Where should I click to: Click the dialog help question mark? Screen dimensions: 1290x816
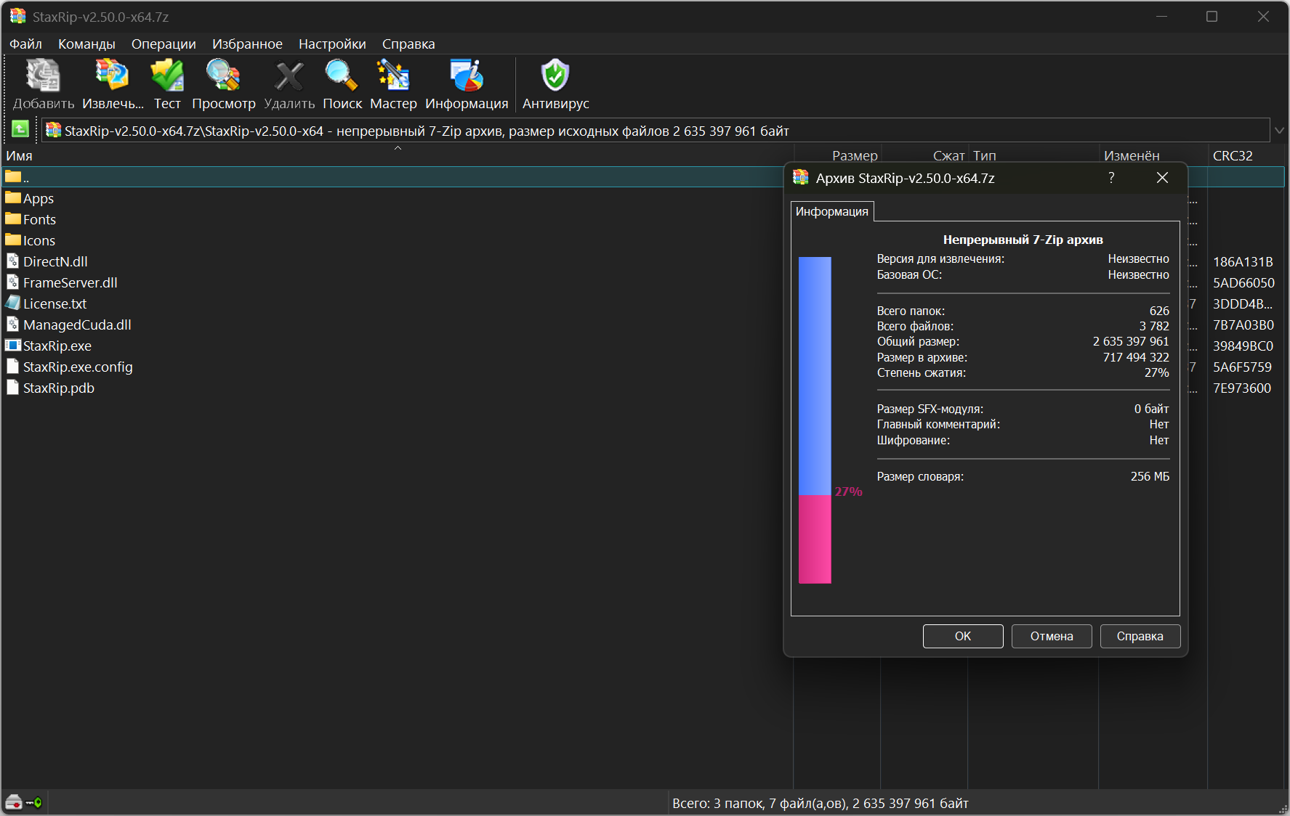point(1111,177)
